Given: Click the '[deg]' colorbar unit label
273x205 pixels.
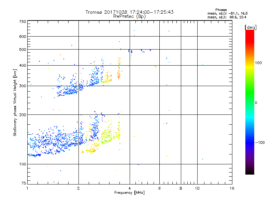Looking at the screenshot, I should 250,27.
